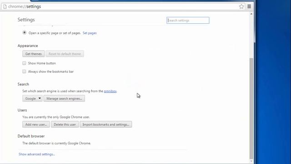This screenshot has height=164, width=291.
Task: Follow the omnibox link
Action: click(x=110, y=91)
